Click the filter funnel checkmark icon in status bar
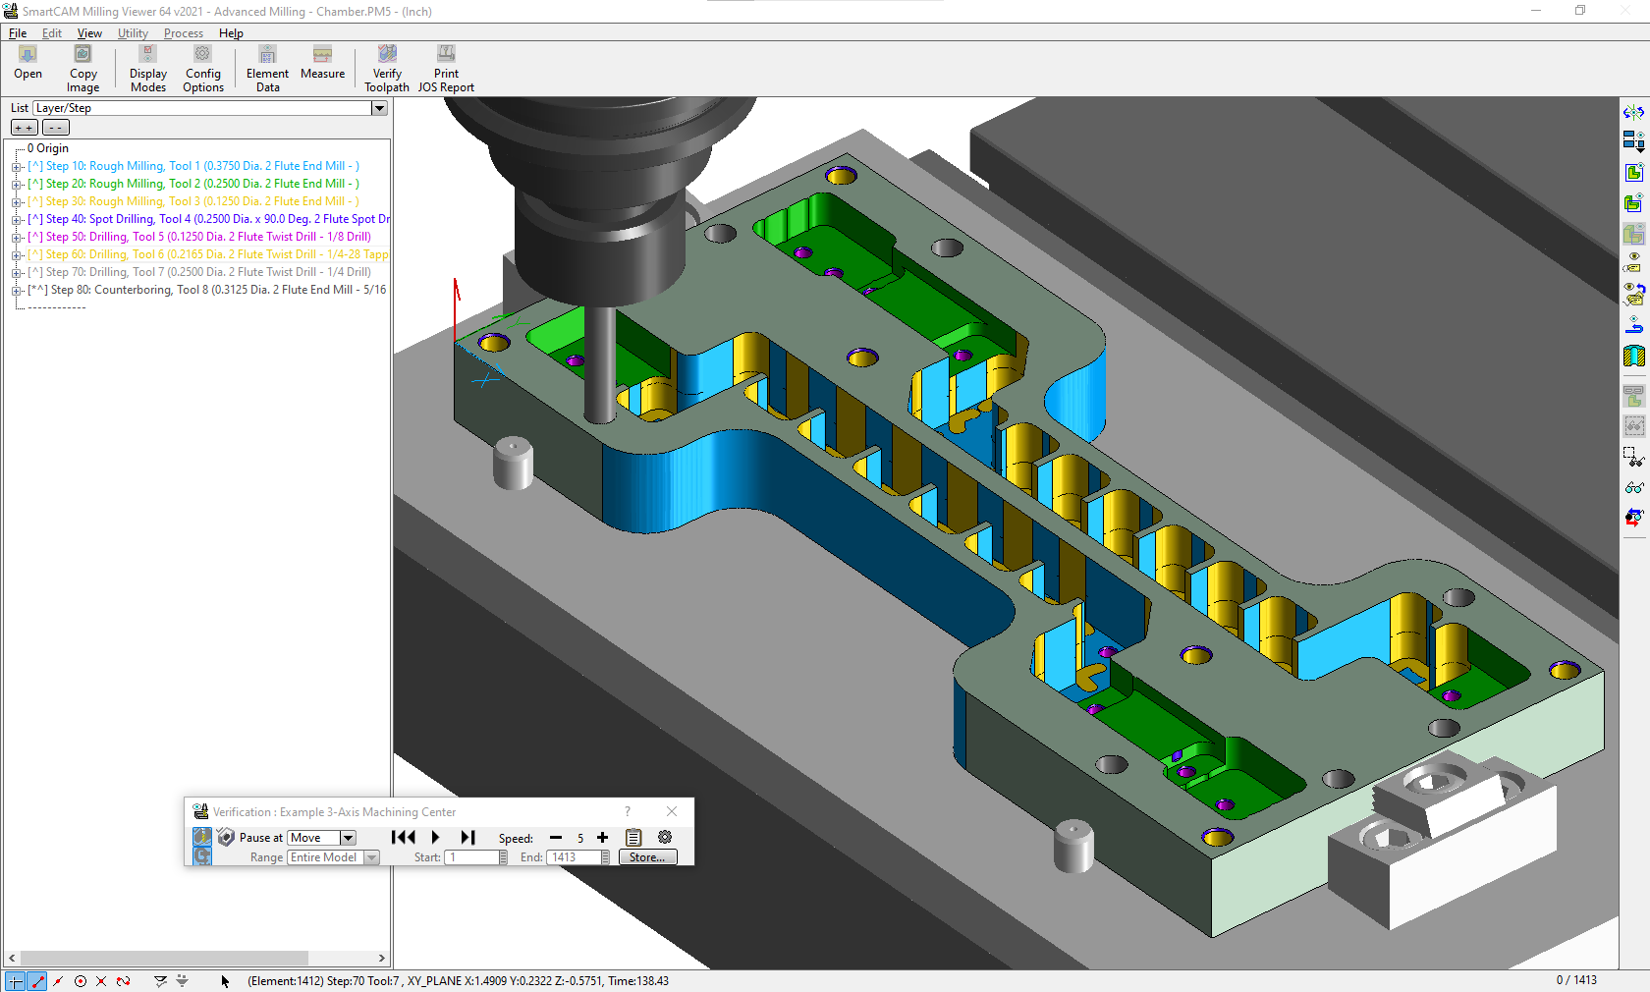The width and height of the screenshot is (1650, 992). coord(160,981)
